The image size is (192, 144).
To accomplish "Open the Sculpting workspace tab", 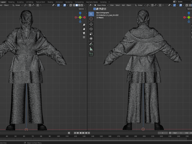I will click(x=20, y=2).
